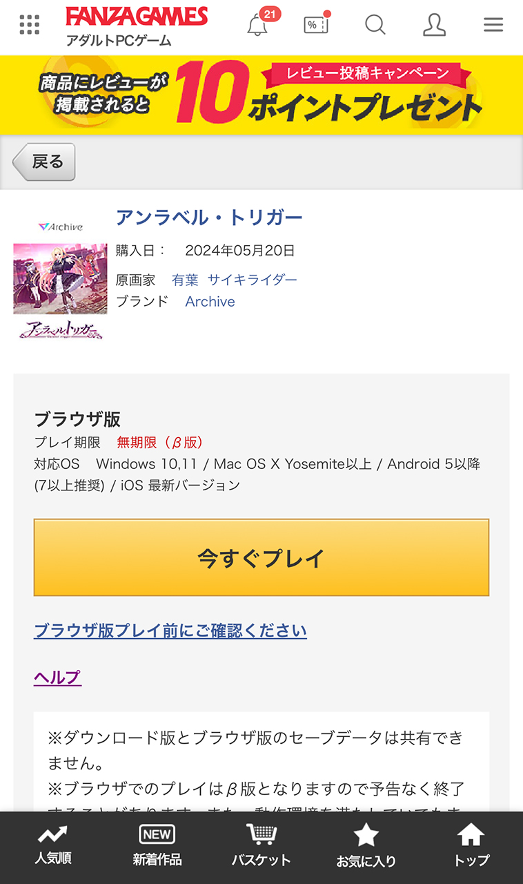Screen dimensions: 523x884
Task: Open the アンラベル・トリガー title link
Action: pyautogui.click(x=209, y=218)
